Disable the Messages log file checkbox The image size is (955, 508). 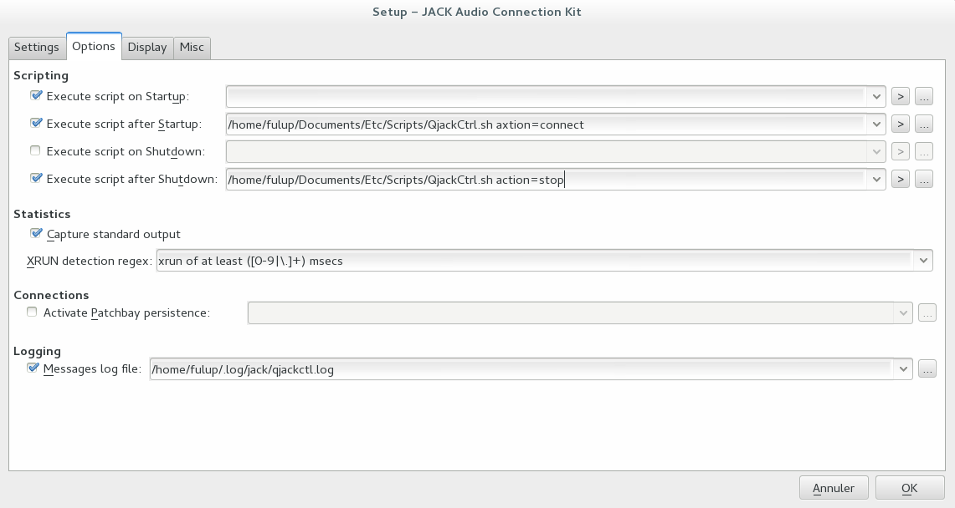33,368
